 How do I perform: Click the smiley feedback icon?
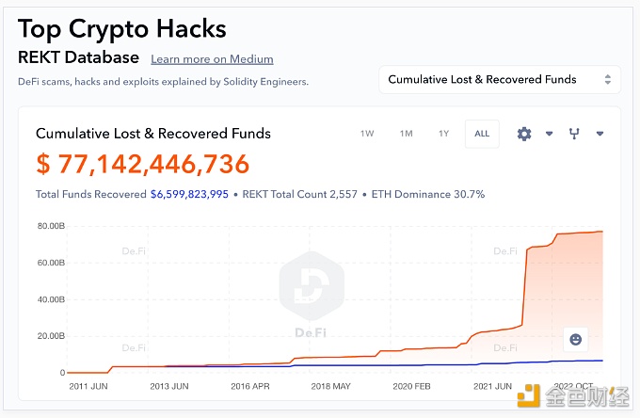575,339
